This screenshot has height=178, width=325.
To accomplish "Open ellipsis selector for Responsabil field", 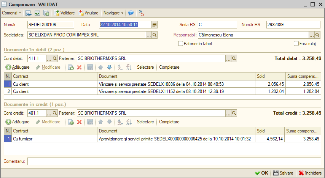I will [312, 35].
